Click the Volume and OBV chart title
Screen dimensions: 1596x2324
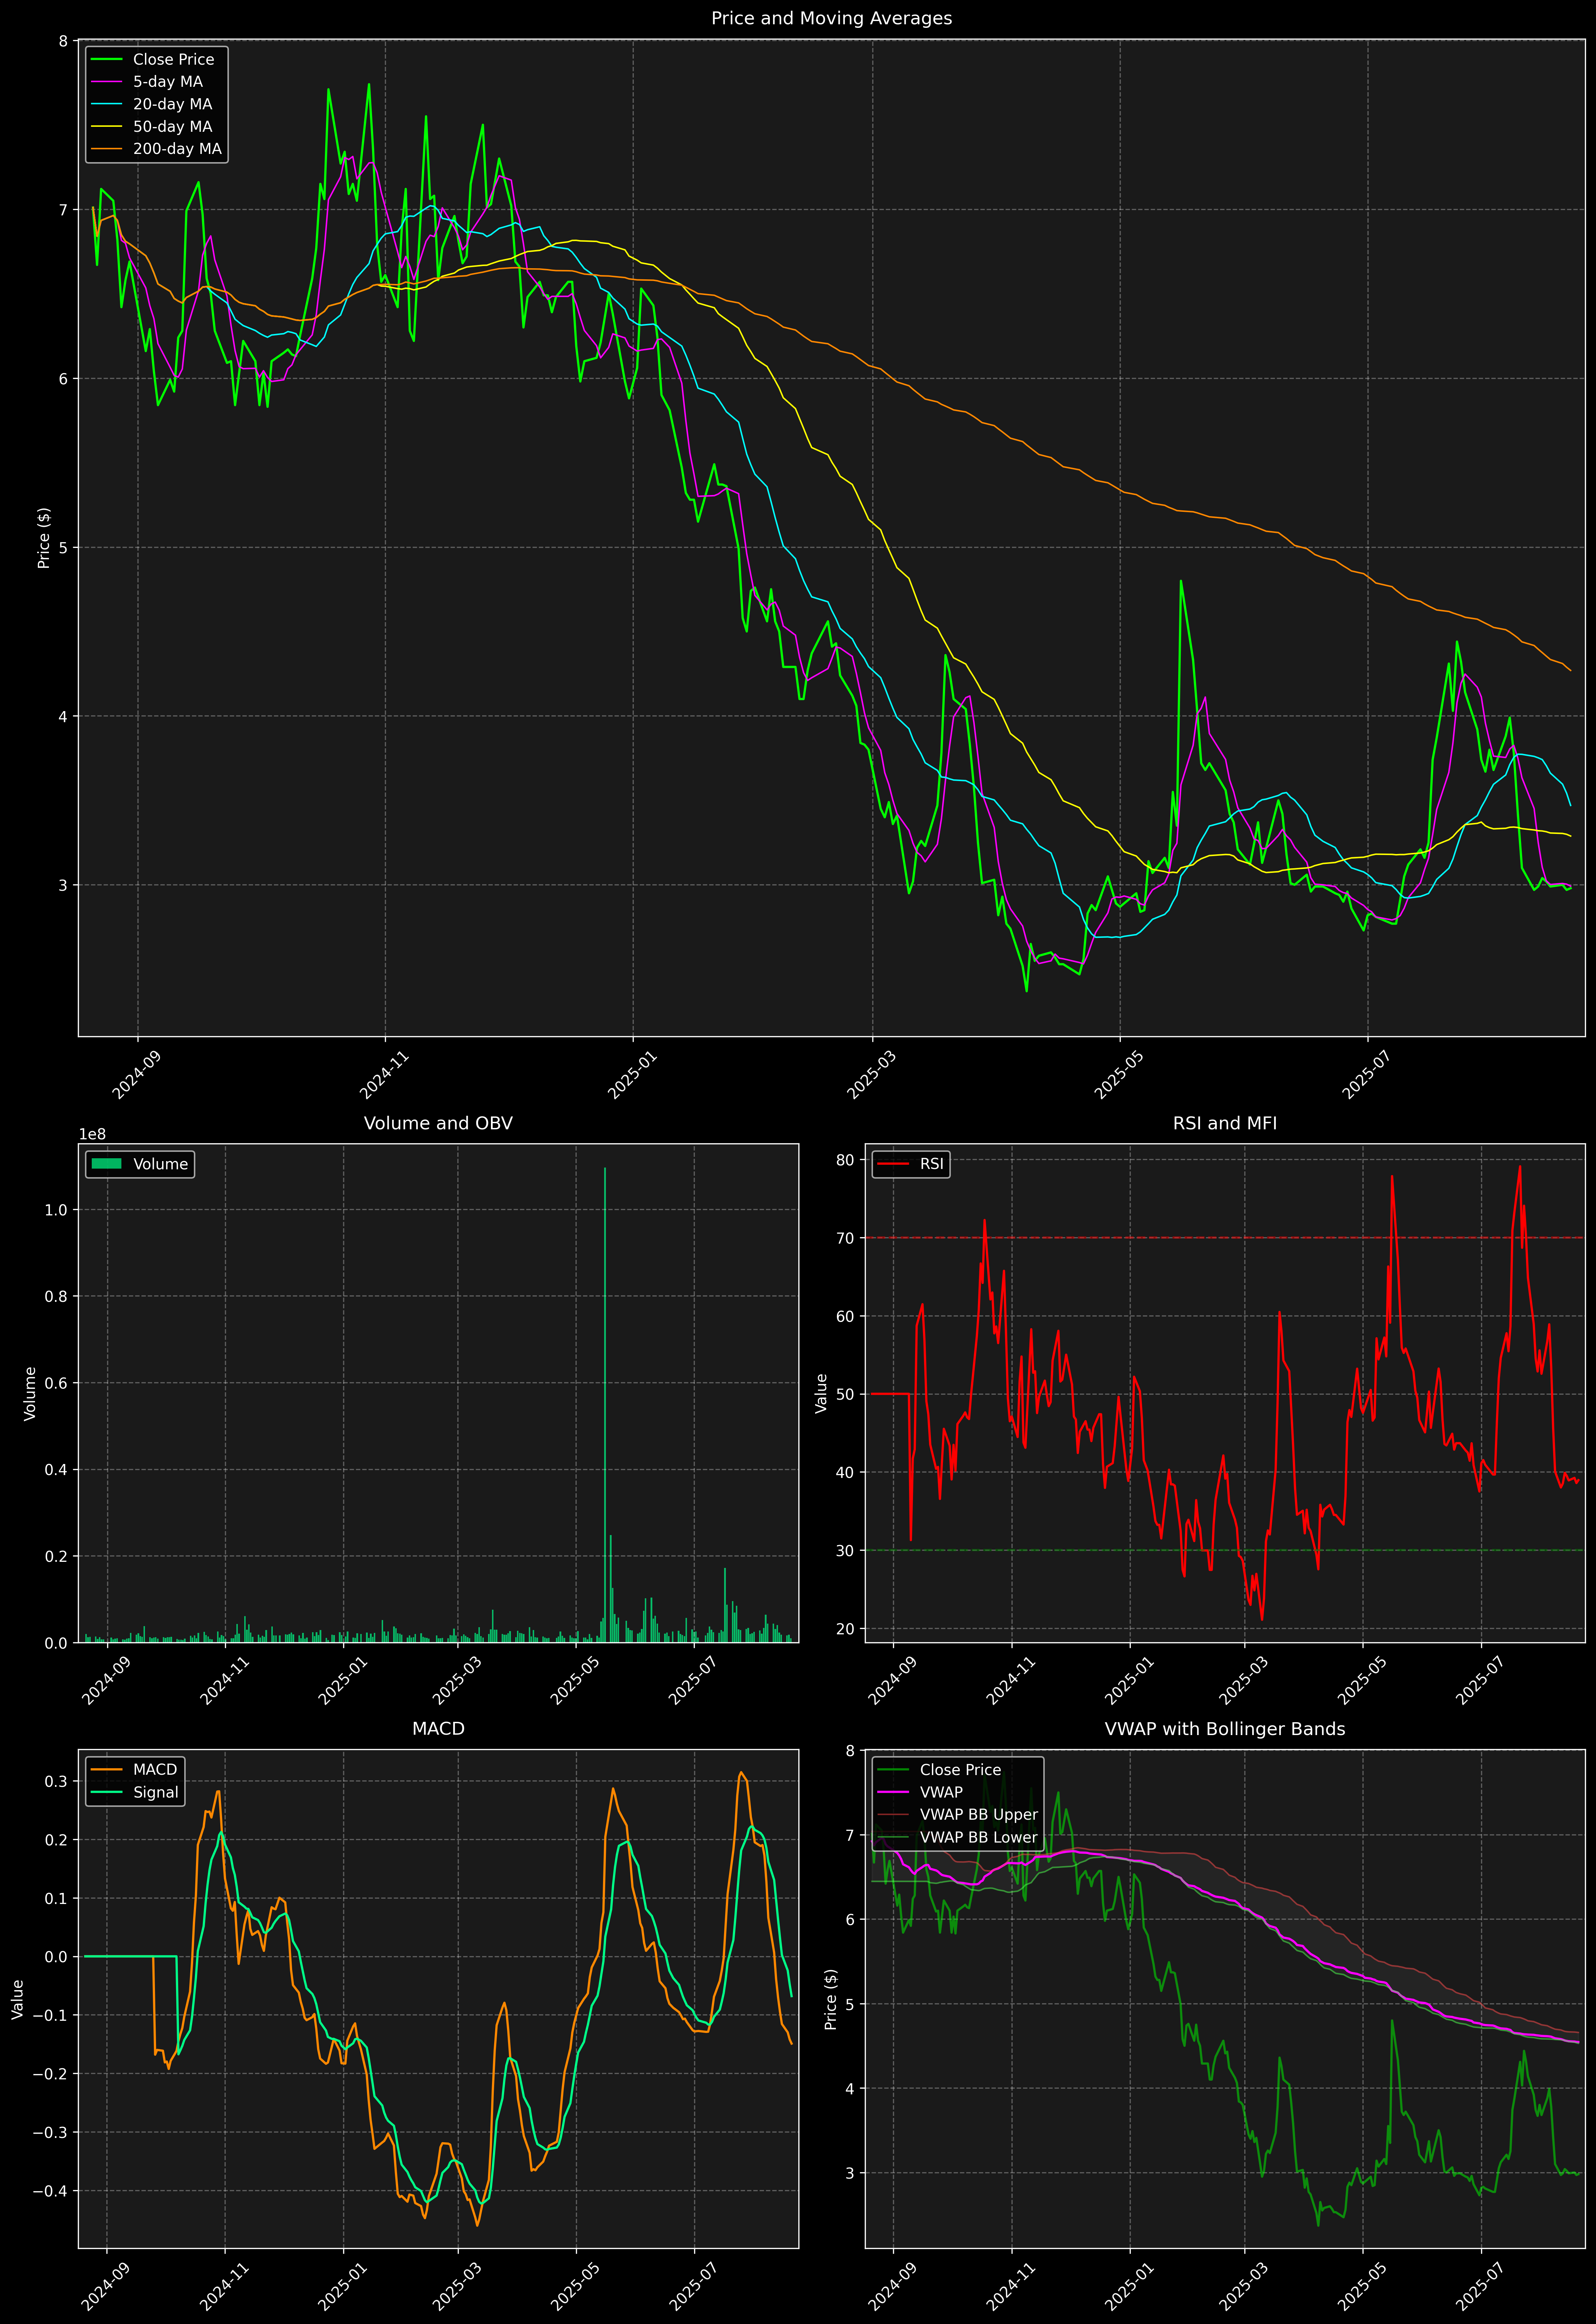click(x=438, y=1123)
